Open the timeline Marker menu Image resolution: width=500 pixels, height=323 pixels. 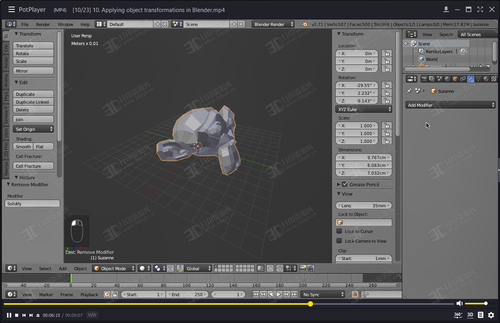46,294
